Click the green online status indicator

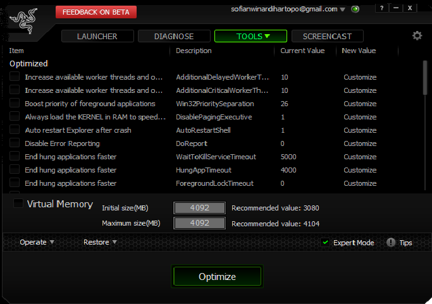355,9
